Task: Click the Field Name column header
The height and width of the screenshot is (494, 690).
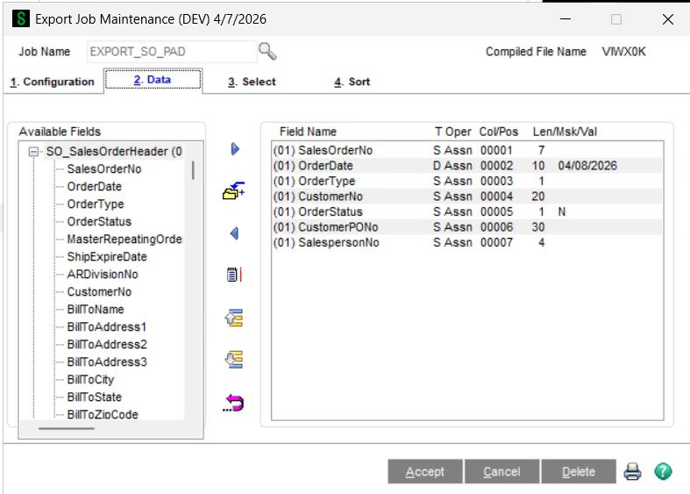Action: [x=308, y=132]
